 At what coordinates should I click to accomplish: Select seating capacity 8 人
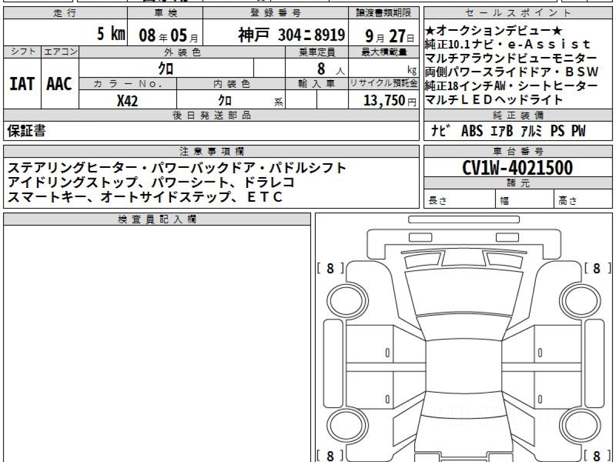point(331,68)
